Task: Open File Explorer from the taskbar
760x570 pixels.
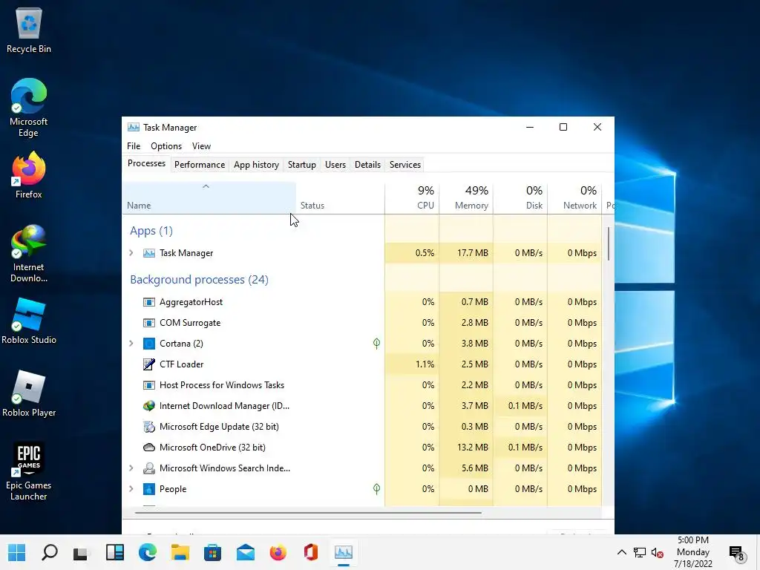Action: [180, 552]
